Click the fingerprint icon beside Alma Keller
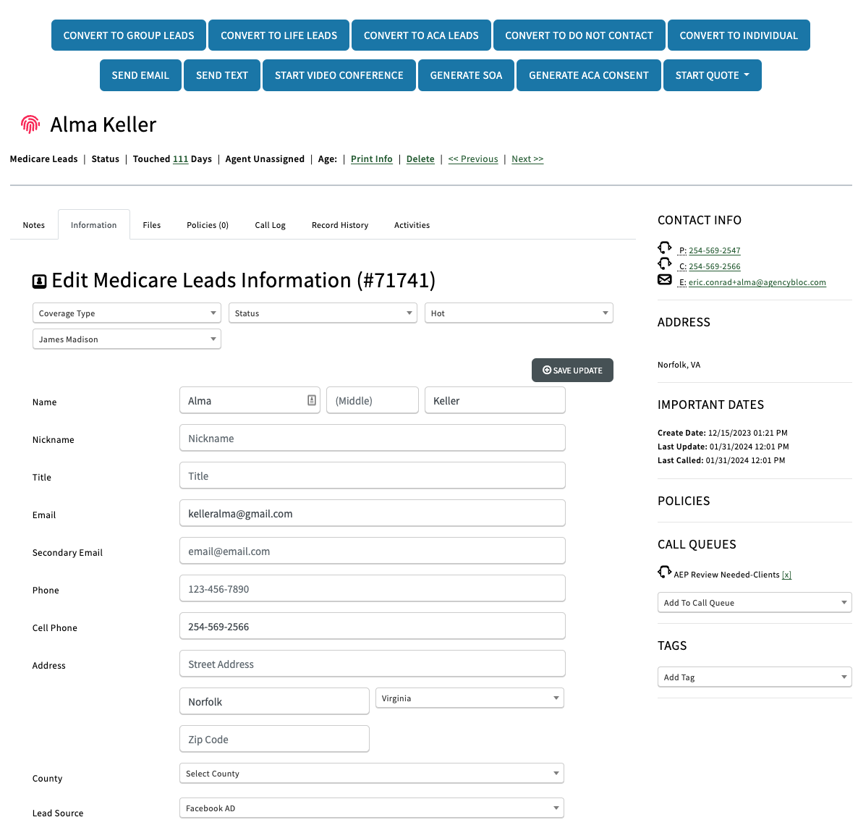The image size is (858, 825). pos(30,124)
